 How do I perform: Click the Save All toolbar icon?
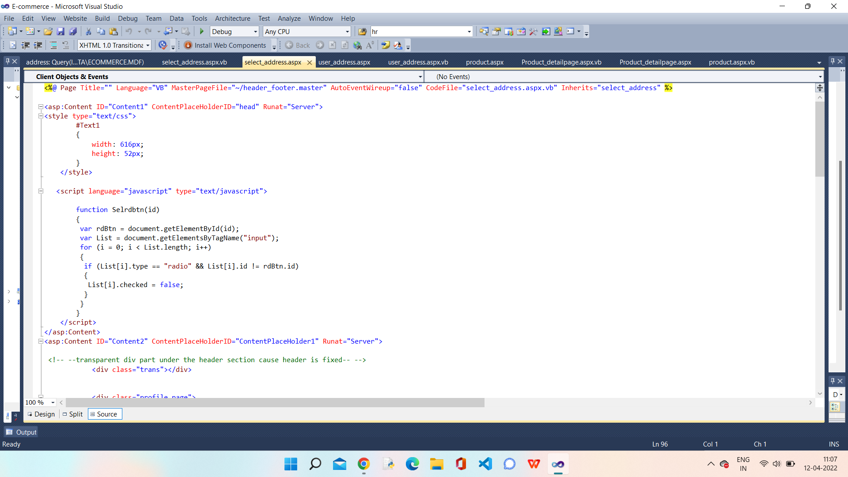pos(73,31)
